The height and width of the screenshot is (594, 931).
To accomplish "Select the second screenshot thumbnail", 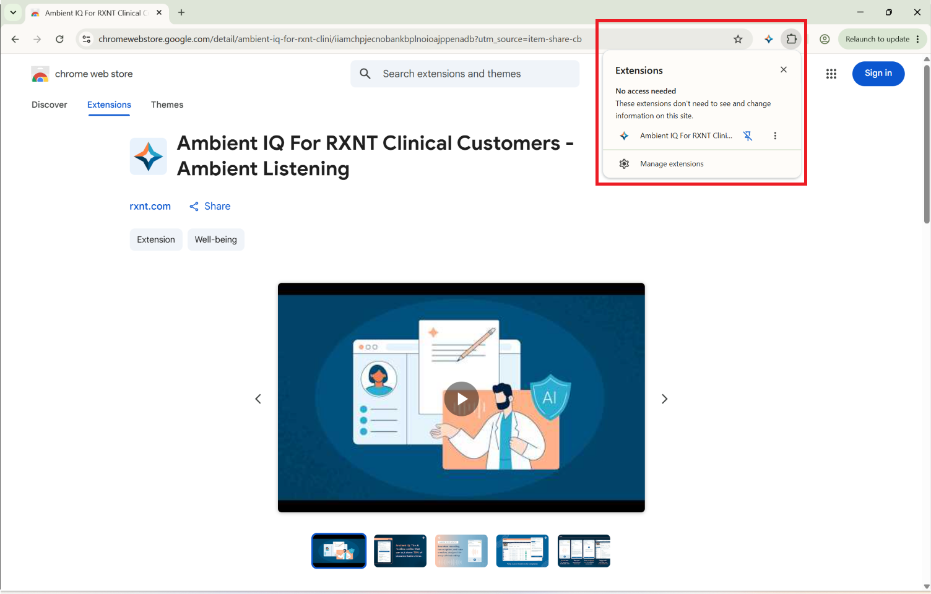I will (400, 551).
